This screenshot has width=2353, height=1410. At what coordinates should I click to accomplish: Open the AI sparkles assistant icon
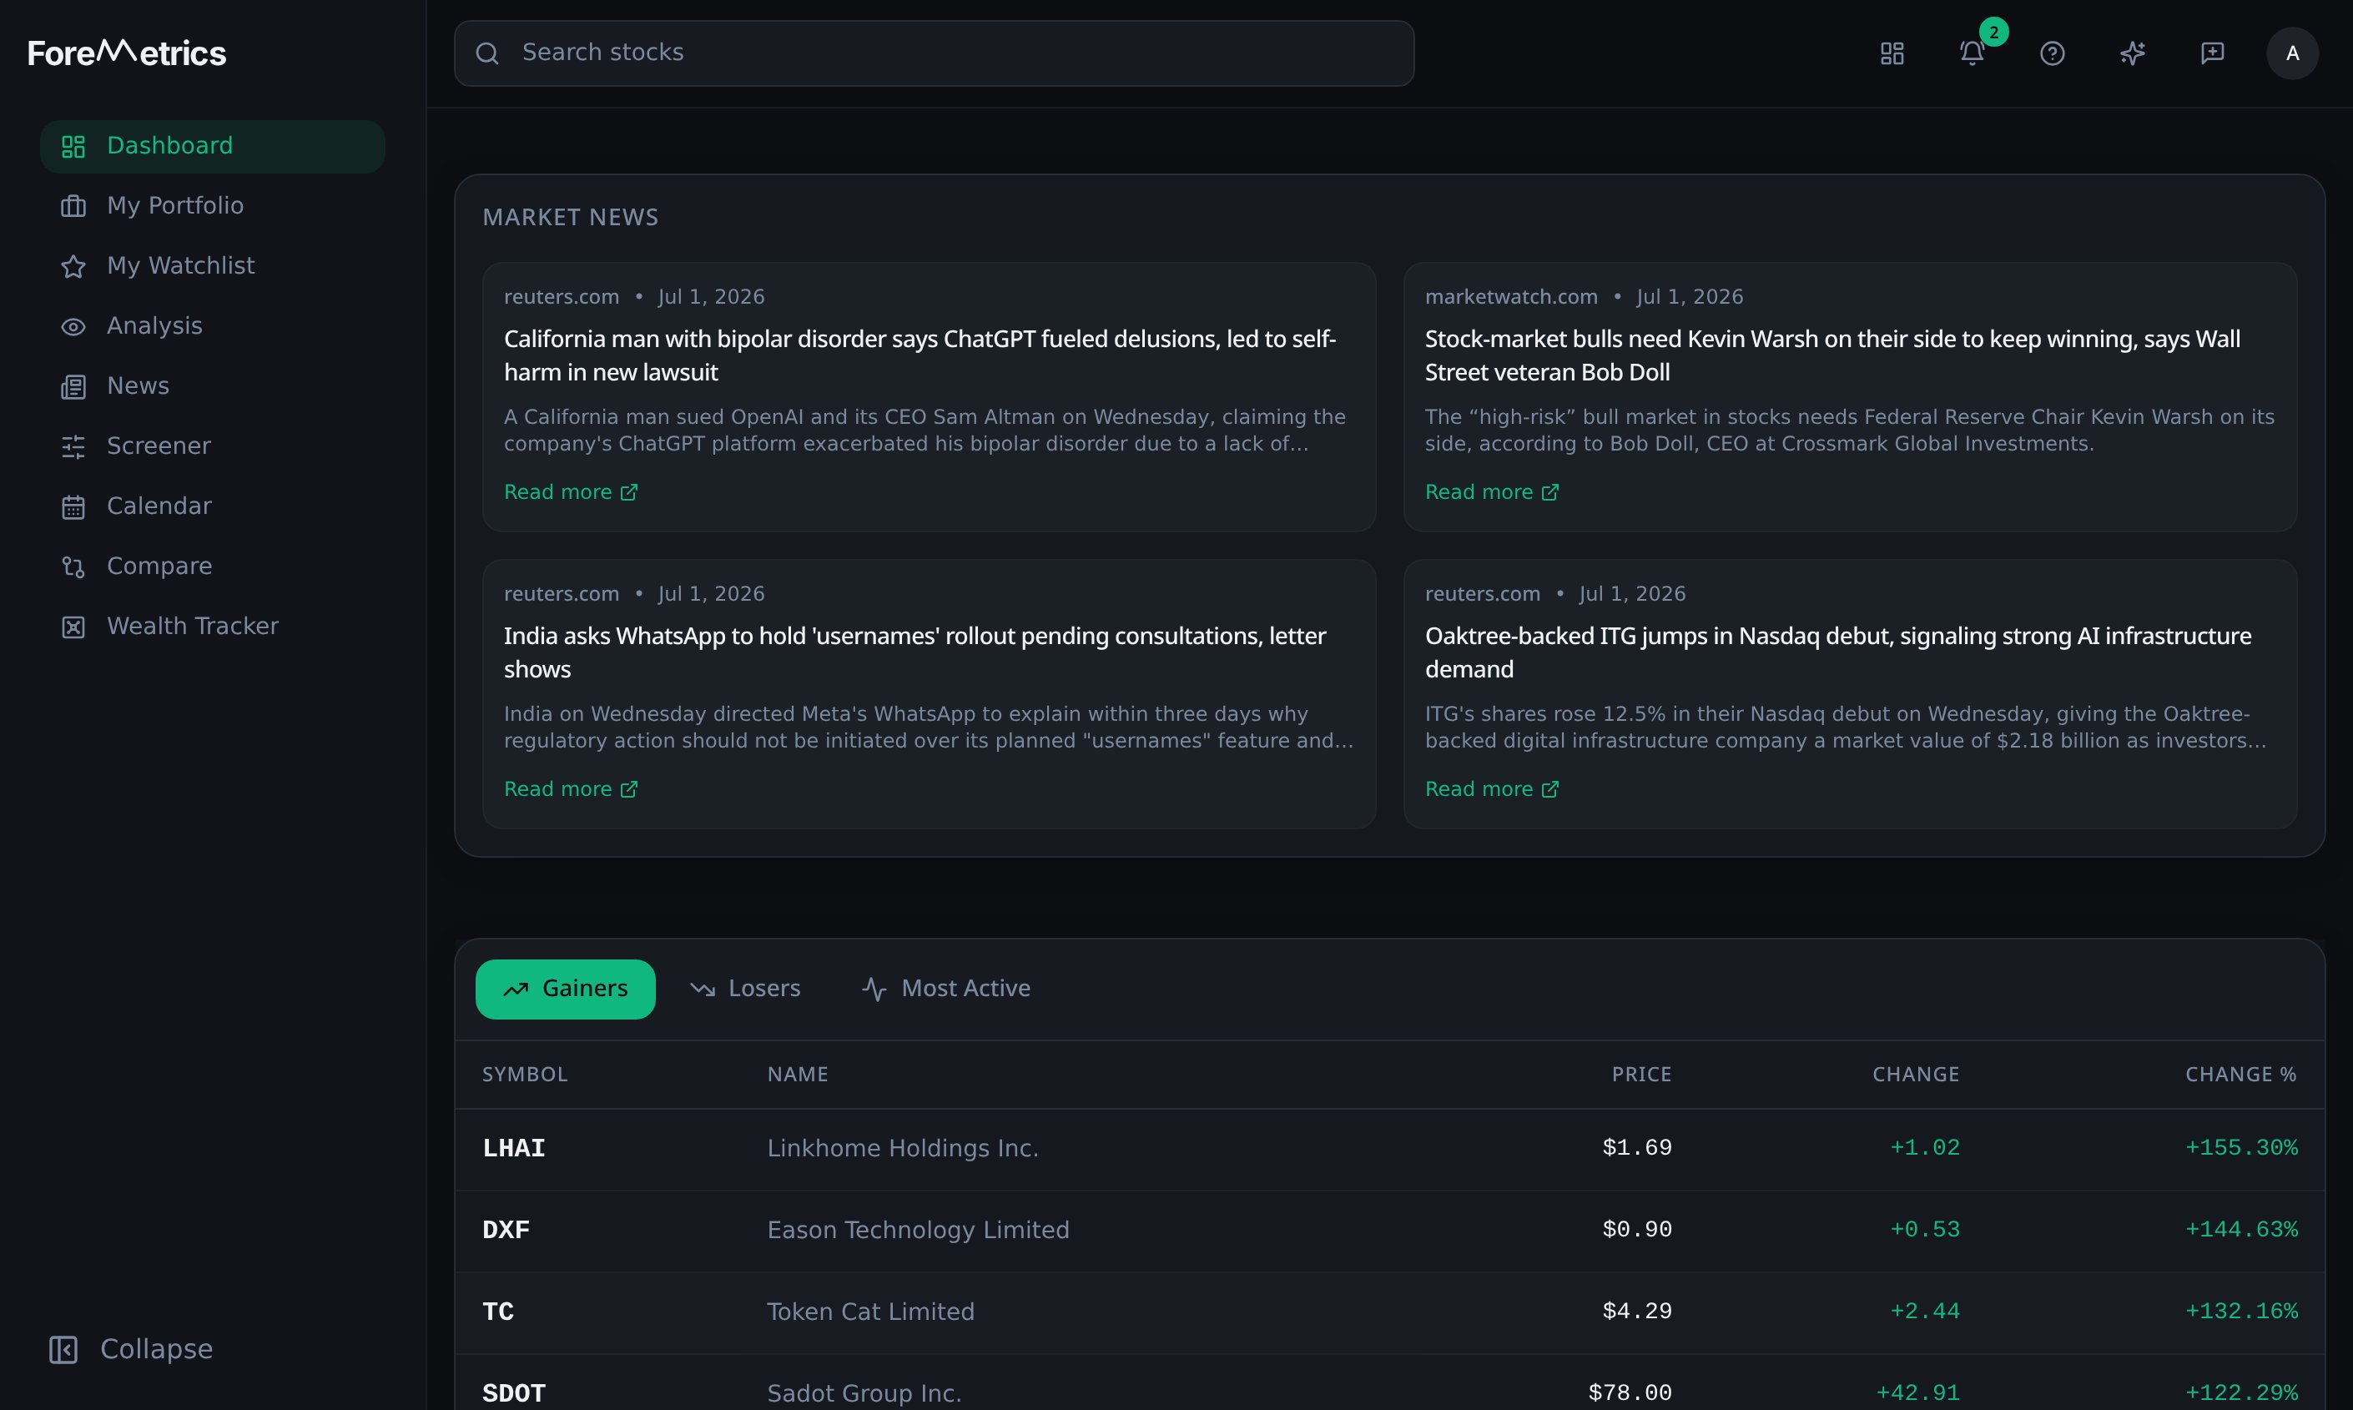2133,53
